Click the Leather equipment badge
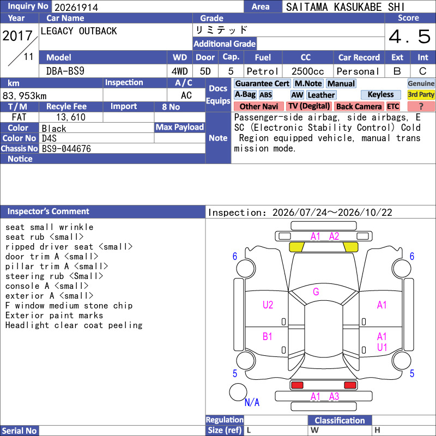This screenshot has height=436, width=436. 321,95
